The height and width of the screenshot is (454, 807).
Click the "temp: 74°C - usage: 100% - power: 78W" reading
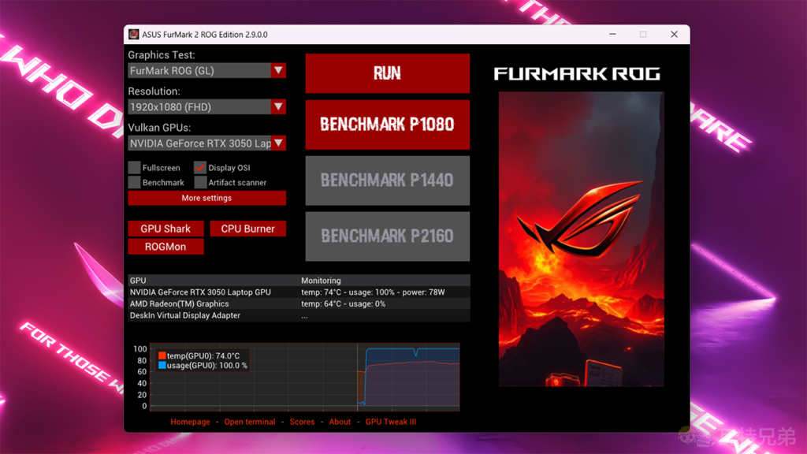[373, 292]
